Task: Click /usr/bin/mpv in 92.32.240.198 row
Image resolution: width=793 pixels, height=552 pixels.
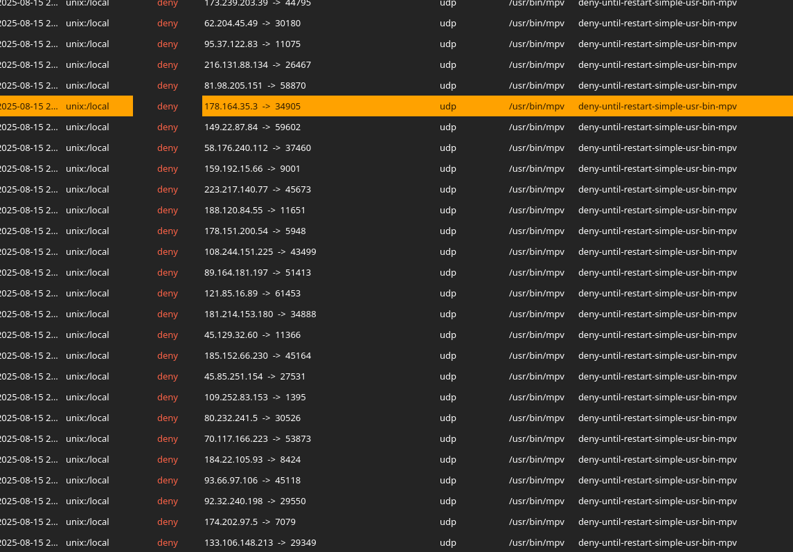Action: [537, 500]
